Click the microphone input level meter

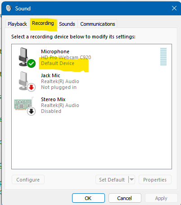point(163,56)
